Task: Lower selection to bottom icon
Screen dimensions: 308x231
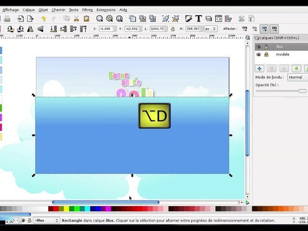Action: [x=54, y=29]
